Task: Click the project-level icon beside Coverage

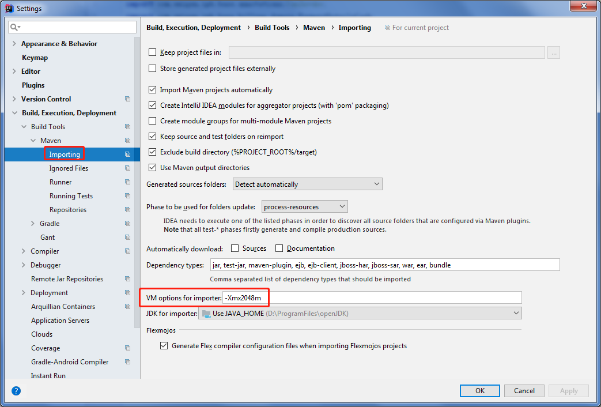Action: 128,348
